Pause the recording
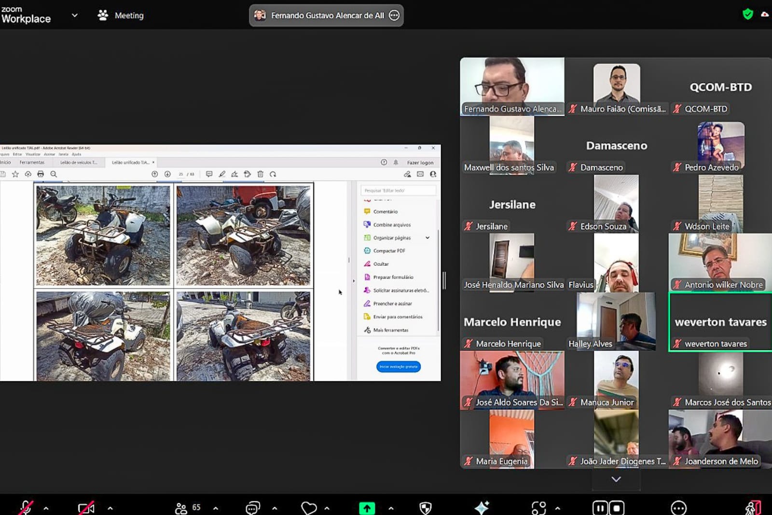 tap(600, 508)
